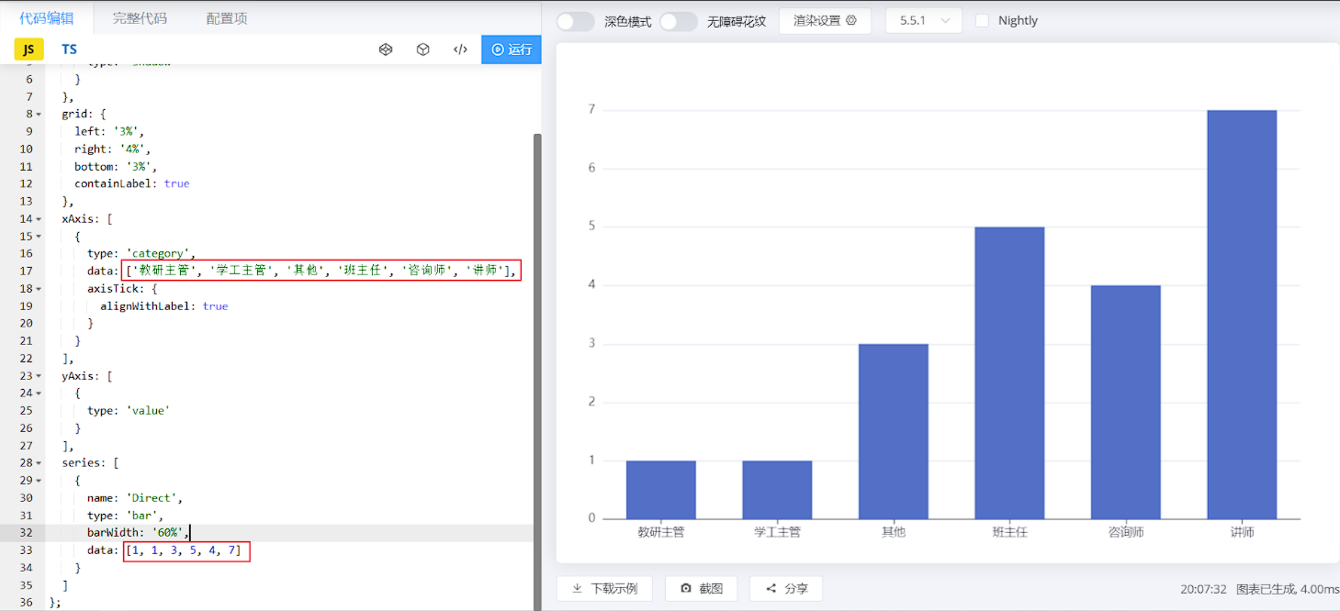1340x611 pixels.
Task: Click the 讲师 x-axis label
Action: pos(1242,532)
